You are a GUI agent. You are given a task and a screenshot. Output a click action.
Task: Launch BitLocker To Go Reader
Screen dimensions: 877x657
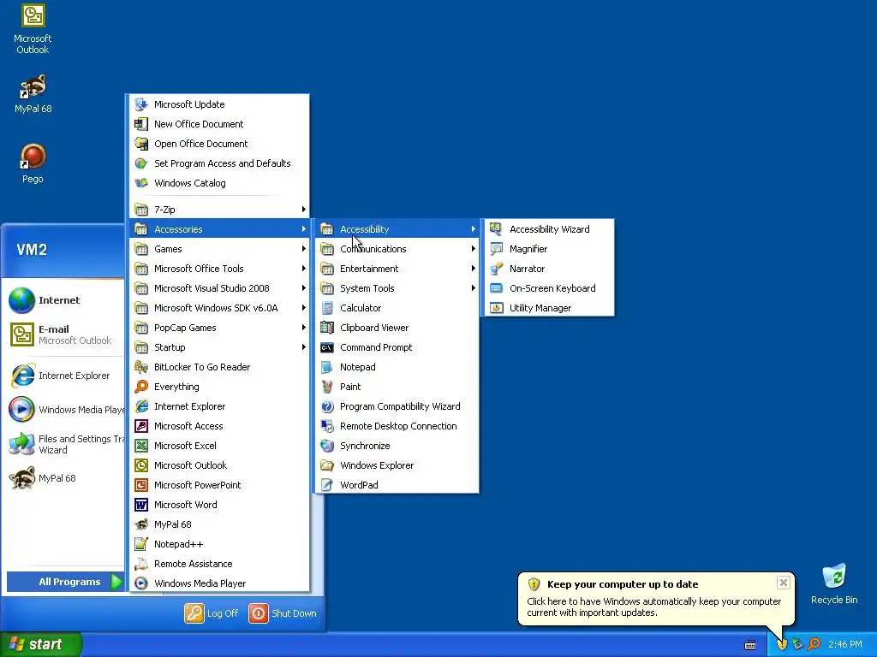pos(219,367)
